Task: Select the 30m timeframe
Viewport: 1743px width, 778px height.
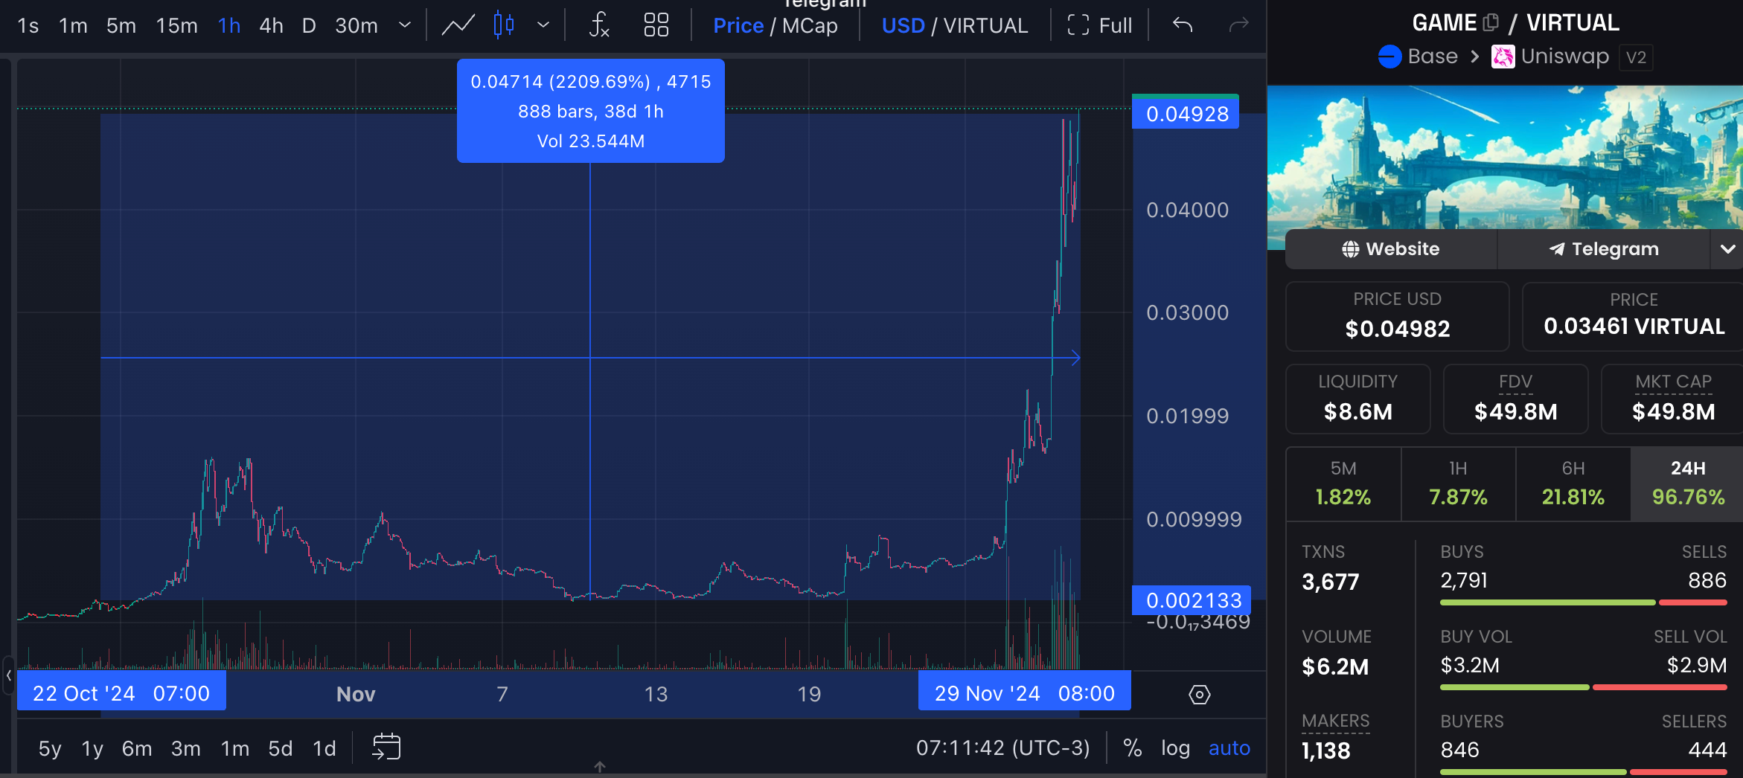Action: pyautogui.click(x=356, y=26)
